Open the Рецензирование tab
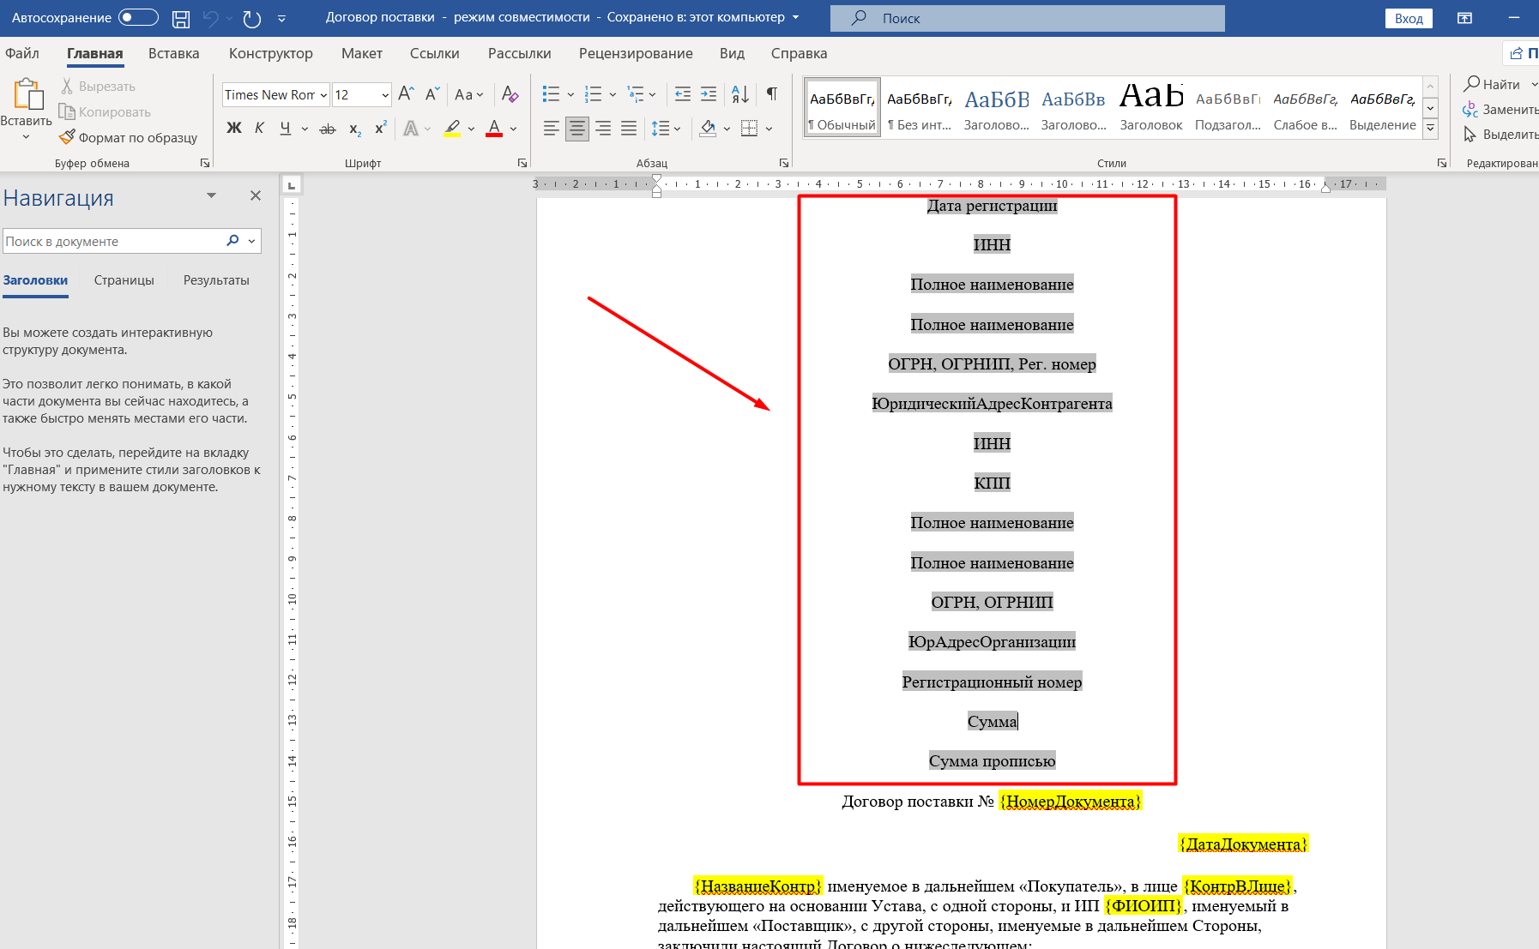This screenshot has height=949, width=1539. pos(636,53)
